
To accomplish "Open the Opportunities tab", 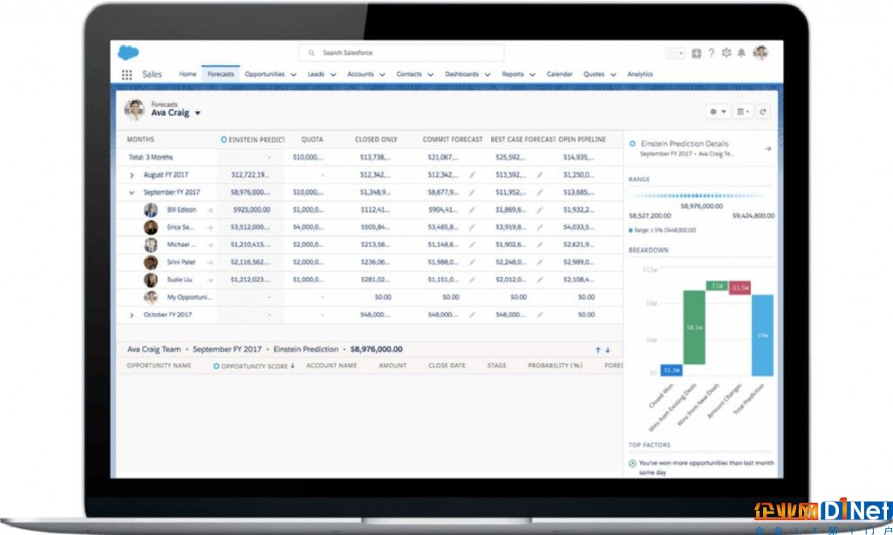I will [x=264, y=74].
